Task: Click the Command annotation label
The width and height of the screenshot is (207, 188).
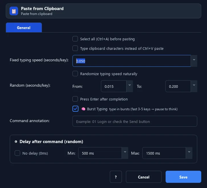Action: point(30,121)
